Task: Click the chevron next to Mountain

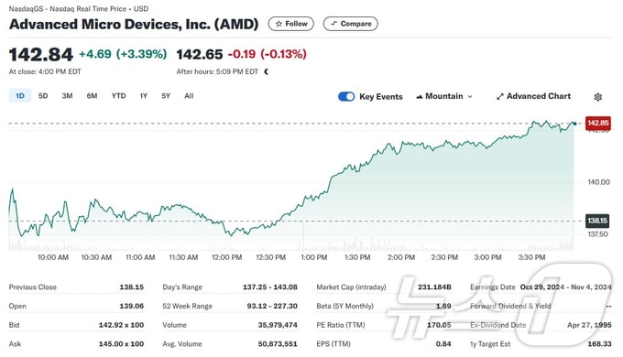Action: point(470,96)
